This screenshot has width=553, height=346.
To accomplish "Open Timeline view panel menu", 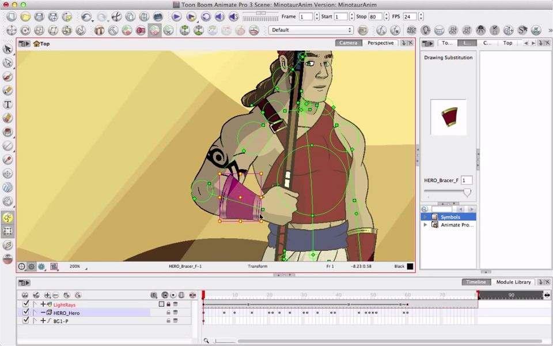I will click(x=24, y=283).
